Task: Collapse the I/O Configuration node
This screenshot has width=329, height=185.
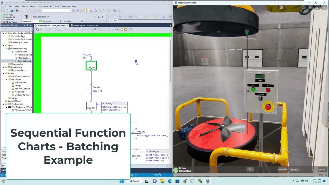Action: coord(3,104)
